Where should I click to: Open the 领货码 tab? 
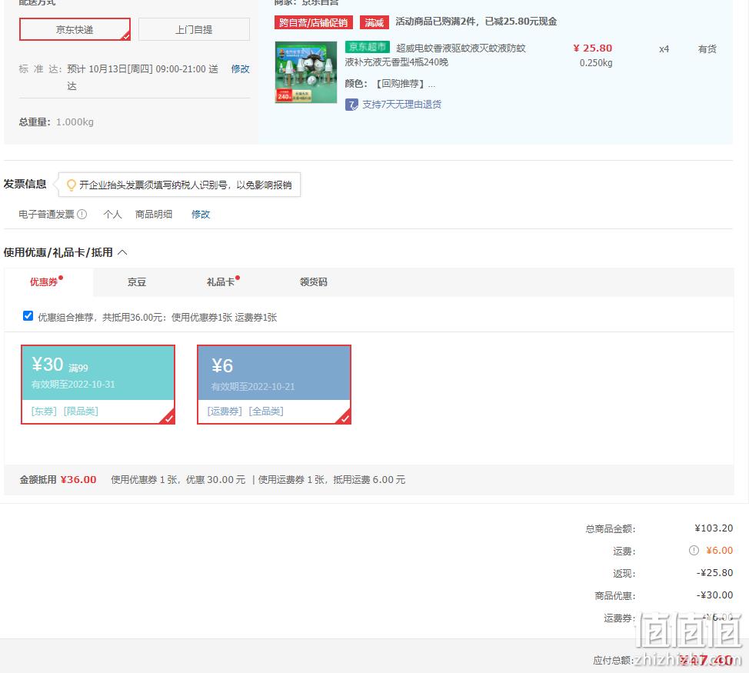313,282
